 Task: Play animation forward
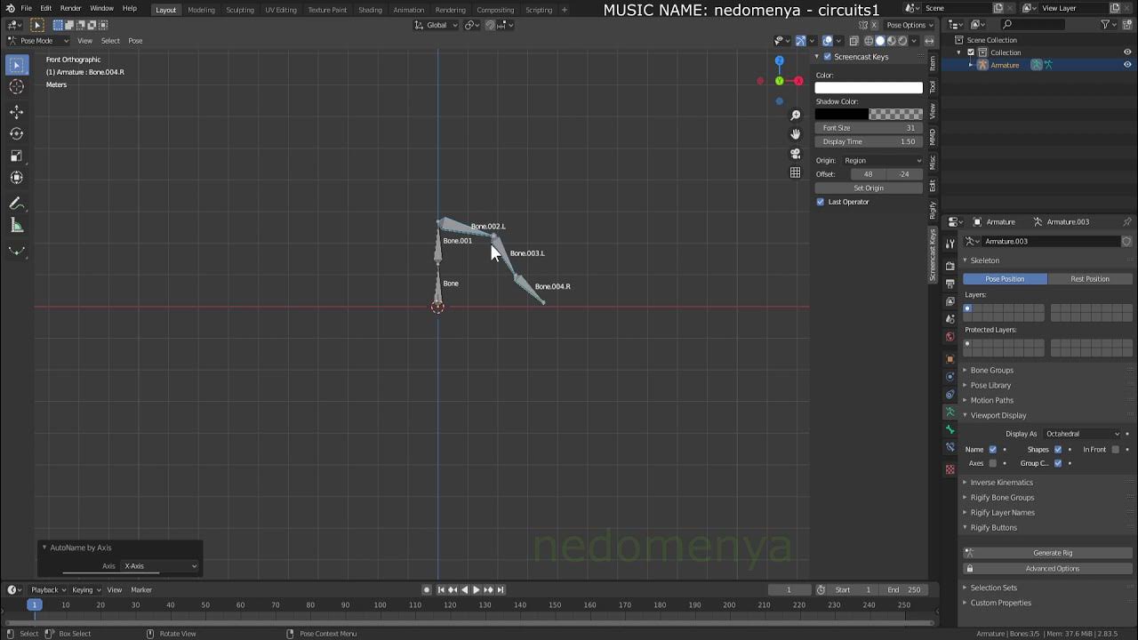coord(476,589)
